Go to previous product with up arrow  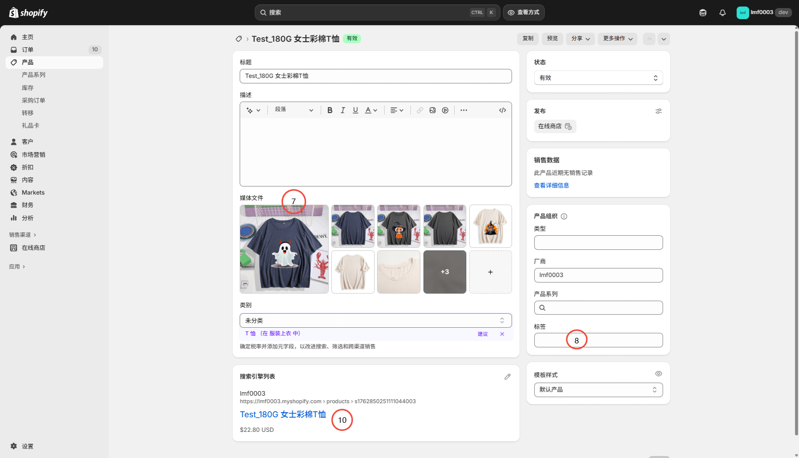point(649,39)
